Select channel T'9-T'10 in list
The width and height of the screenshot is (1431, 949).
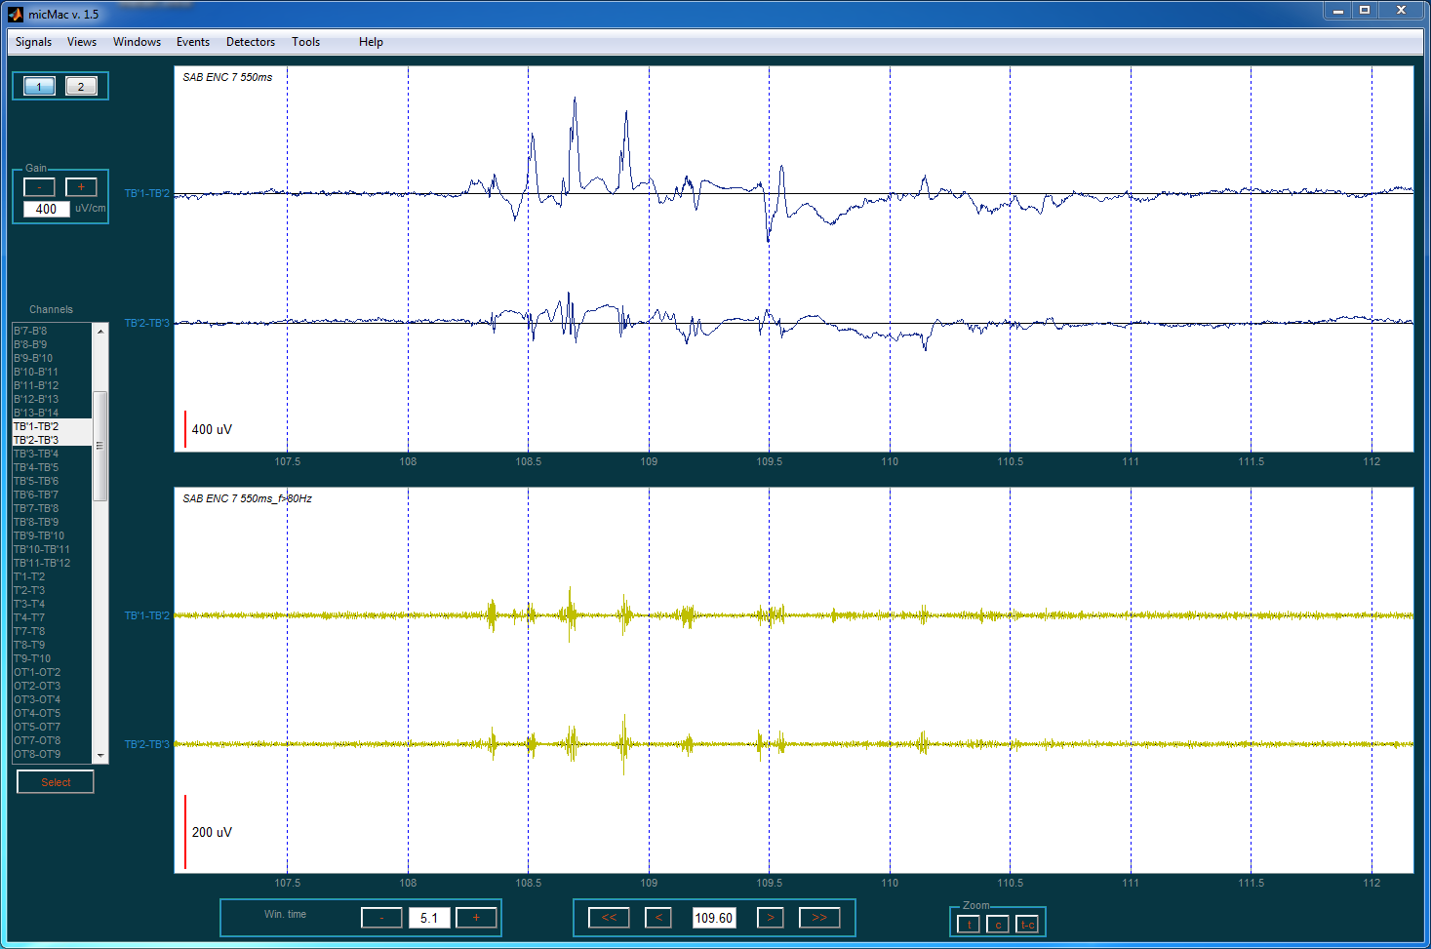click(52, 658)
